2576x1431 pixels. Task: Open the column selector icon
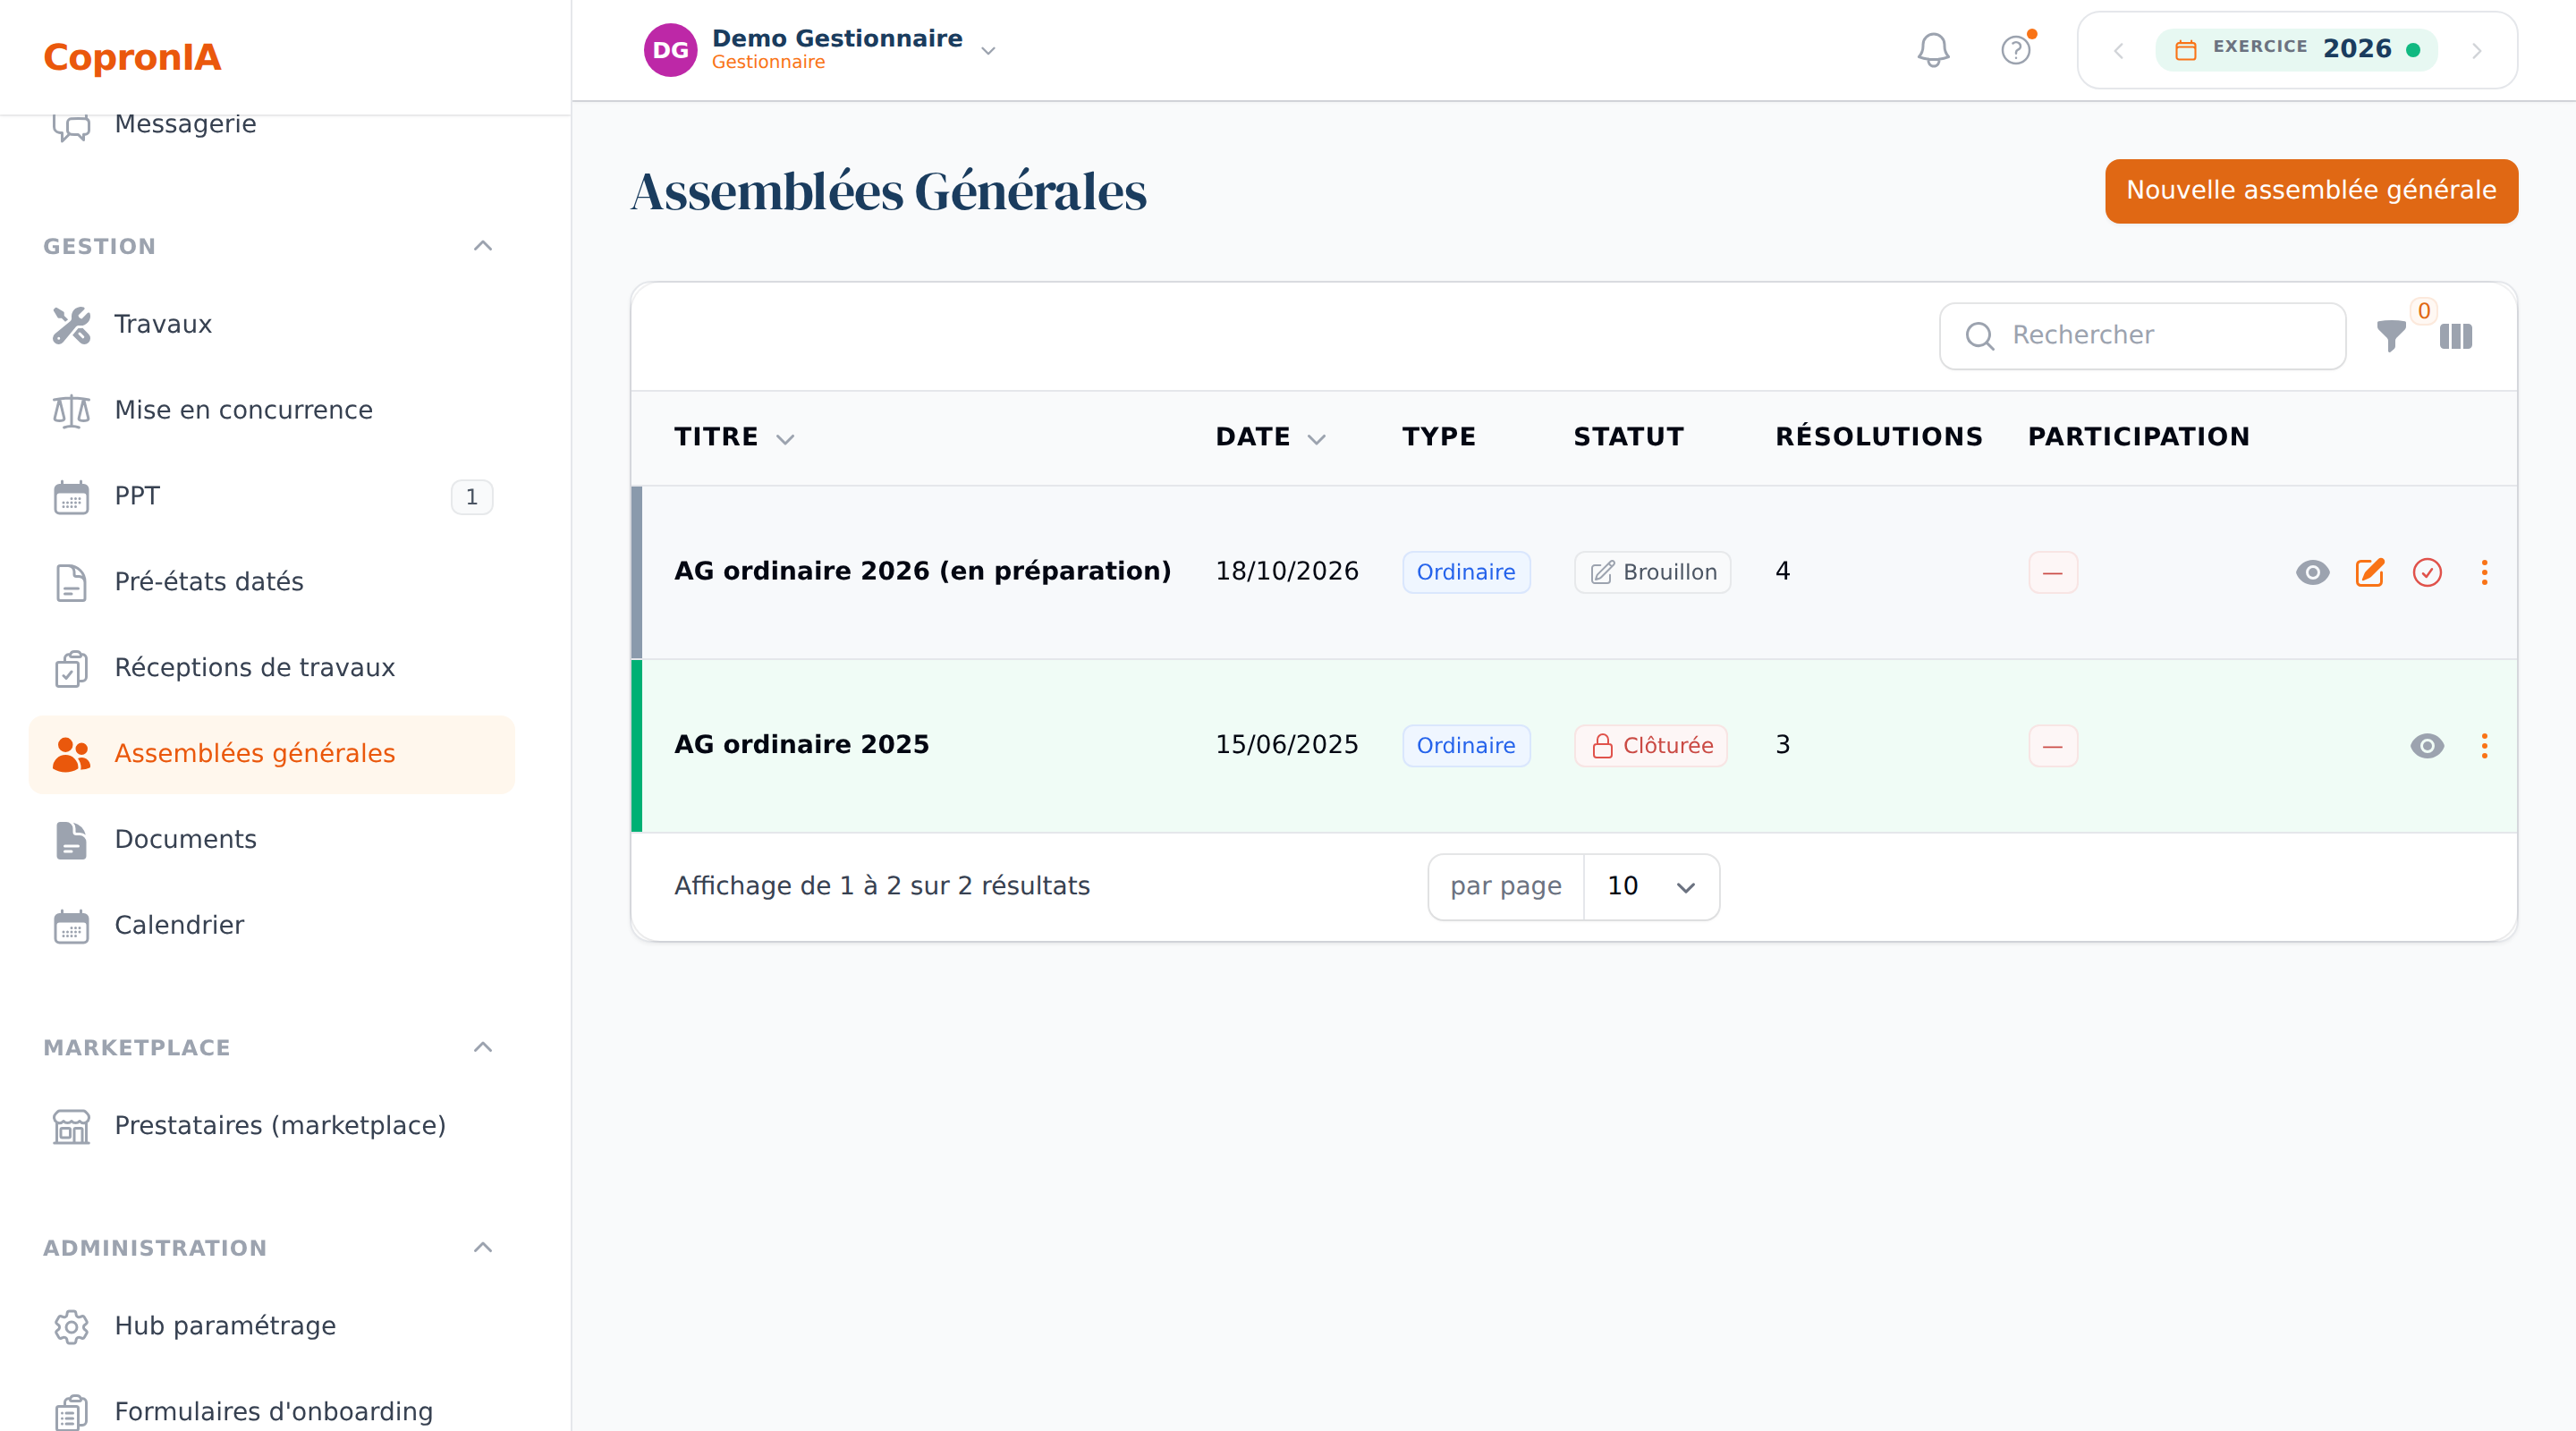pyautogui.click(x=2455, y=336)
